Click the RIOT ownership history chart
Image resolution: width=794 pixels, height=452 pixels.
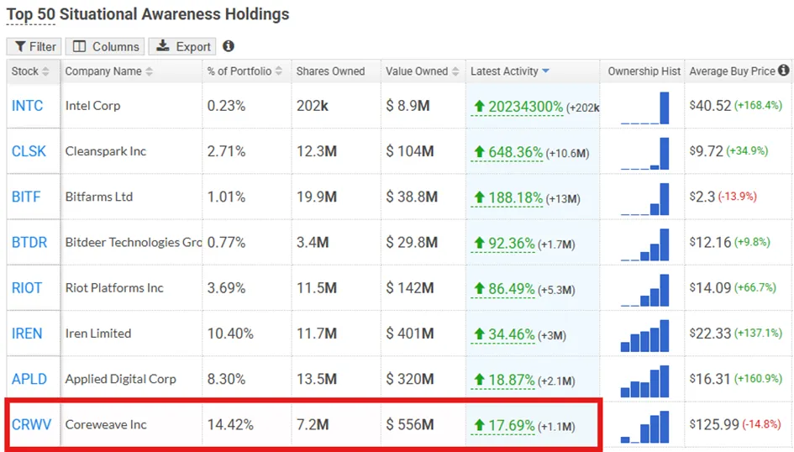(644, 290)
